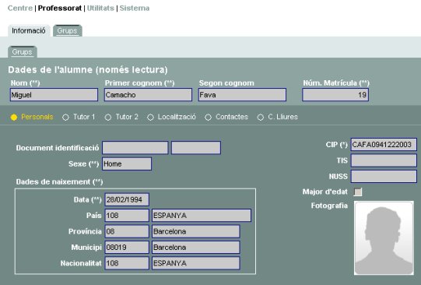
Task: Click the empty TIS field
Action: click(x=384, y=160)
